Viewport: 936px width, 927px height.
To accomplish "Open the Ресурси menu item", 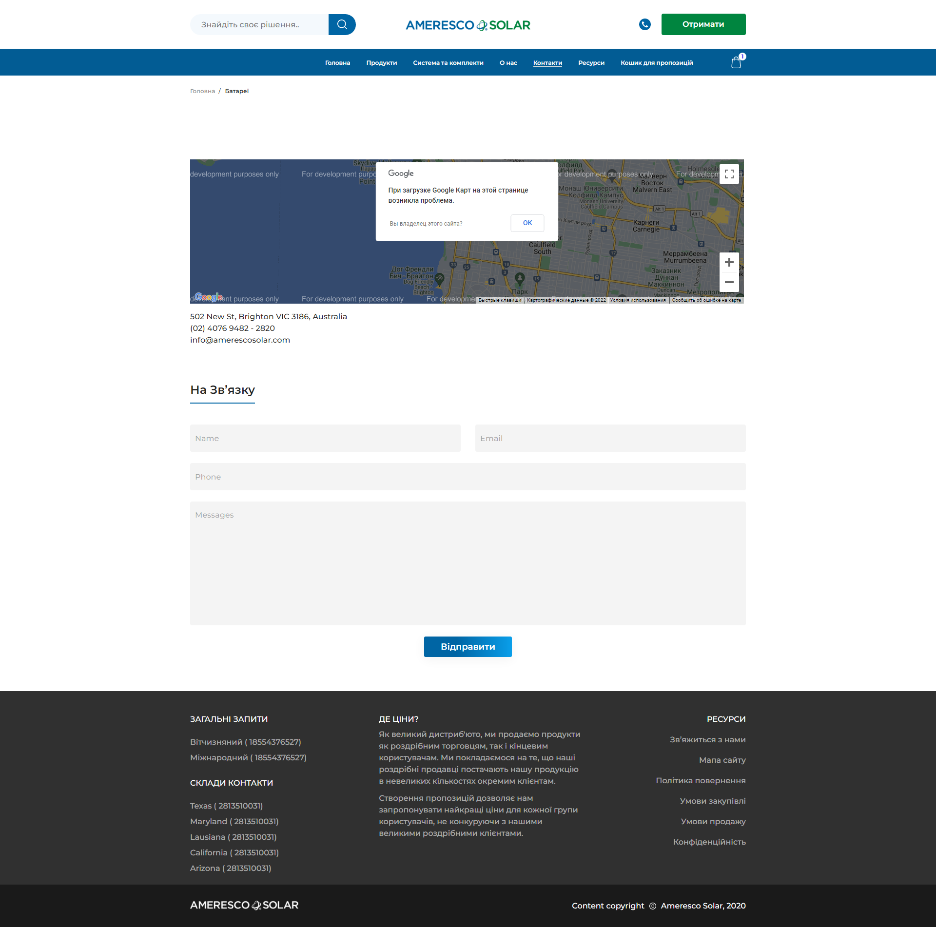I will click(x=591, y=63).
